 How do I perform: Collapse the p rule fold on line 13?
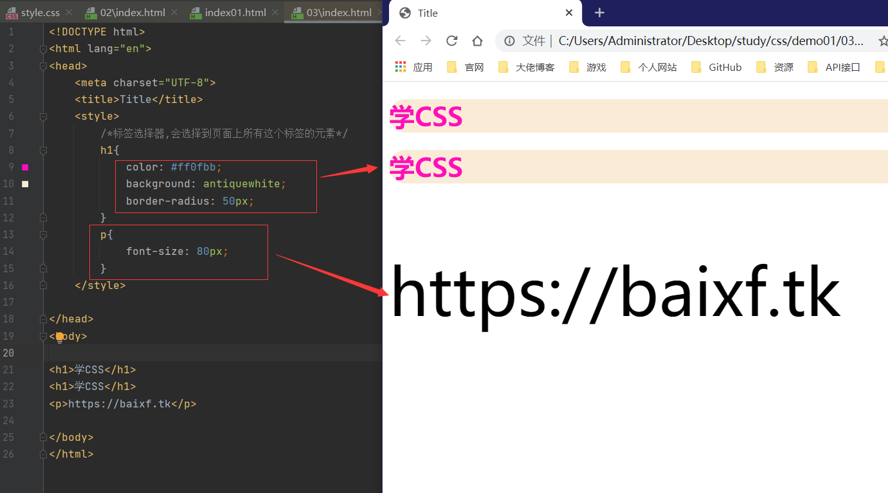pyautogui.click(x=43, y=235)
